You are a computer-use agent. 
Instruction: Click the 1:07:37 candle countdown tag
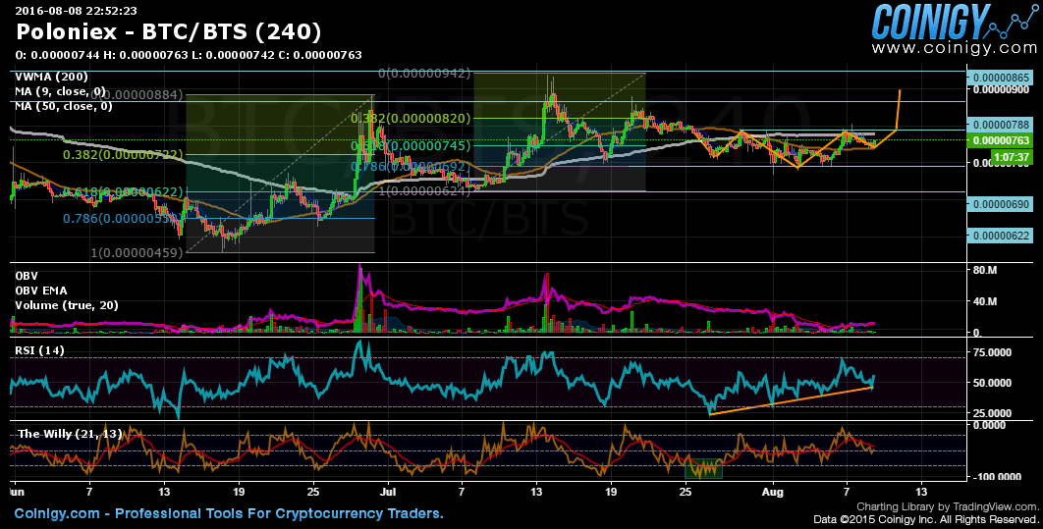tap(1013, 157)
